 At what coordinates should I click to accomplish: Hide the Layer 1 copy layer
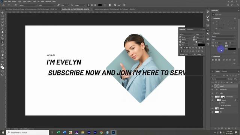coord(213,97)
